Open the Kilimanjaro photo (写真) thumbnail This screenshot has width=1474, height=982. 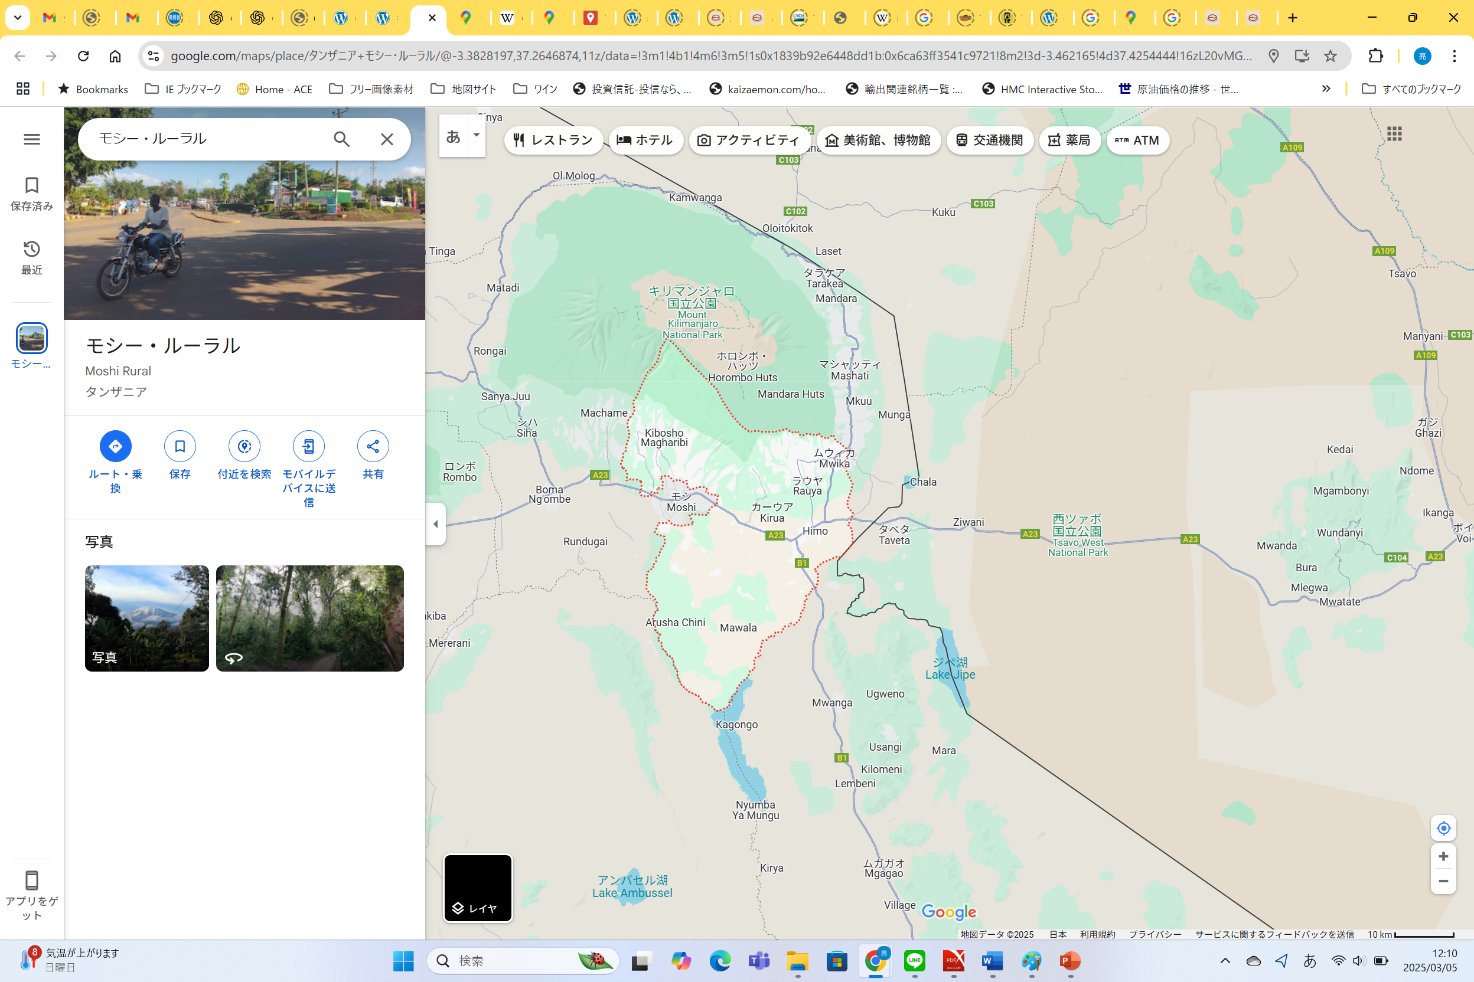[x=146, y=618]
